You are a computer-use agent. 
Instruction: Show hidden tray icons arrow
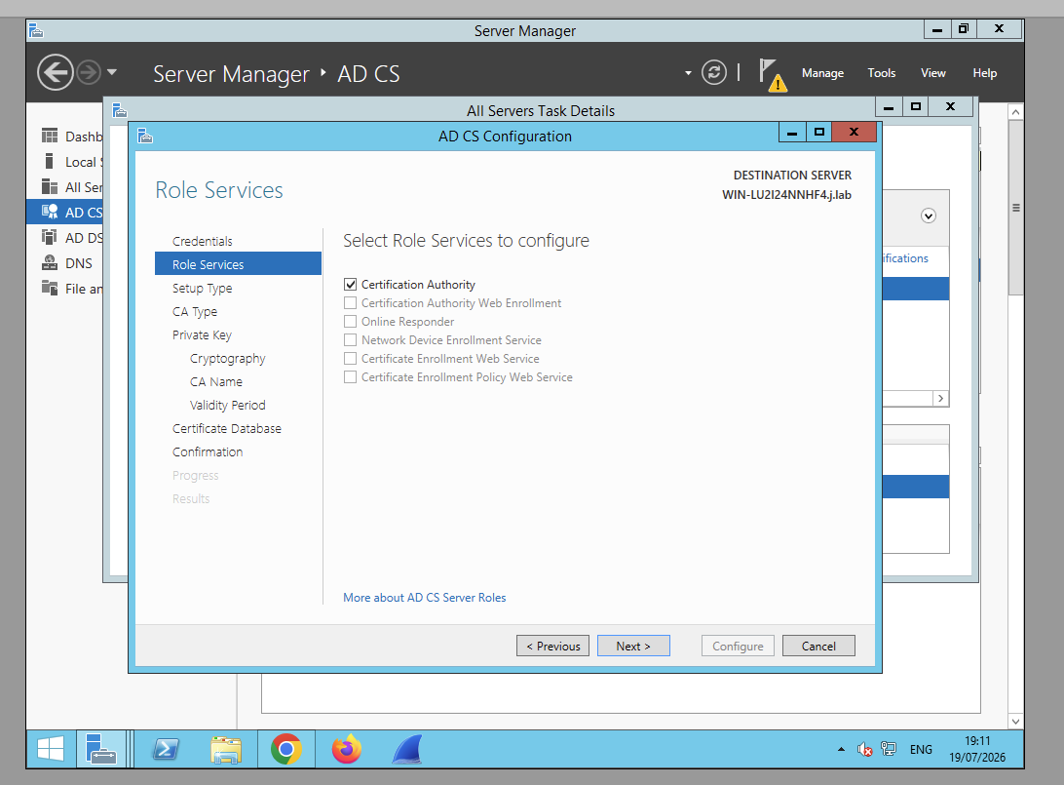point(842,749)
